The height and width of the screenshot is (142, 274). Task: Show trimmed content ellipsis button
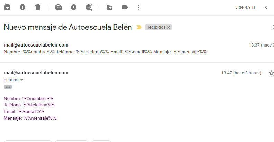pos(8,87)
